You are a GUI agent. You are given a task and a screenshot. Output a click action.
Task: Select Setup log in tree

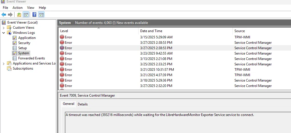[x=23, y=48]
